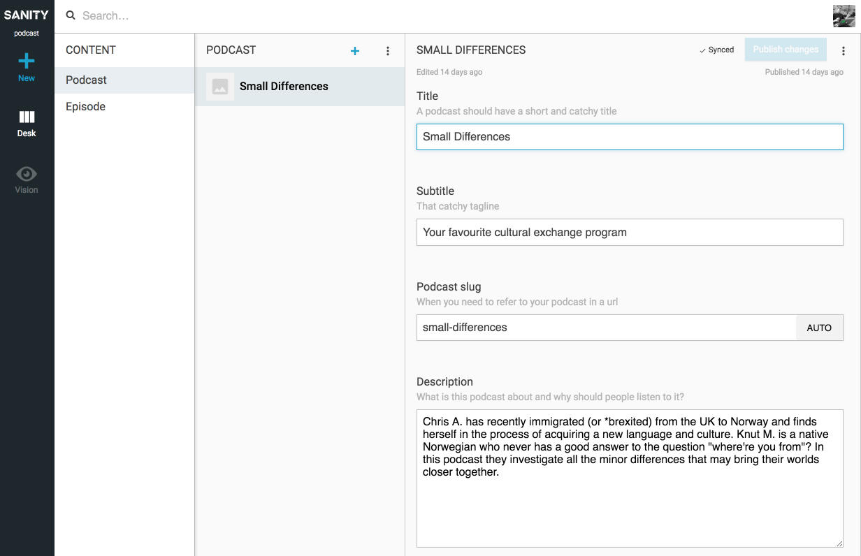Image resolution: width=861 pixels, height=556 pixels.
Task: Click the New plus icon in sidebar
Action: coord(27,61)
